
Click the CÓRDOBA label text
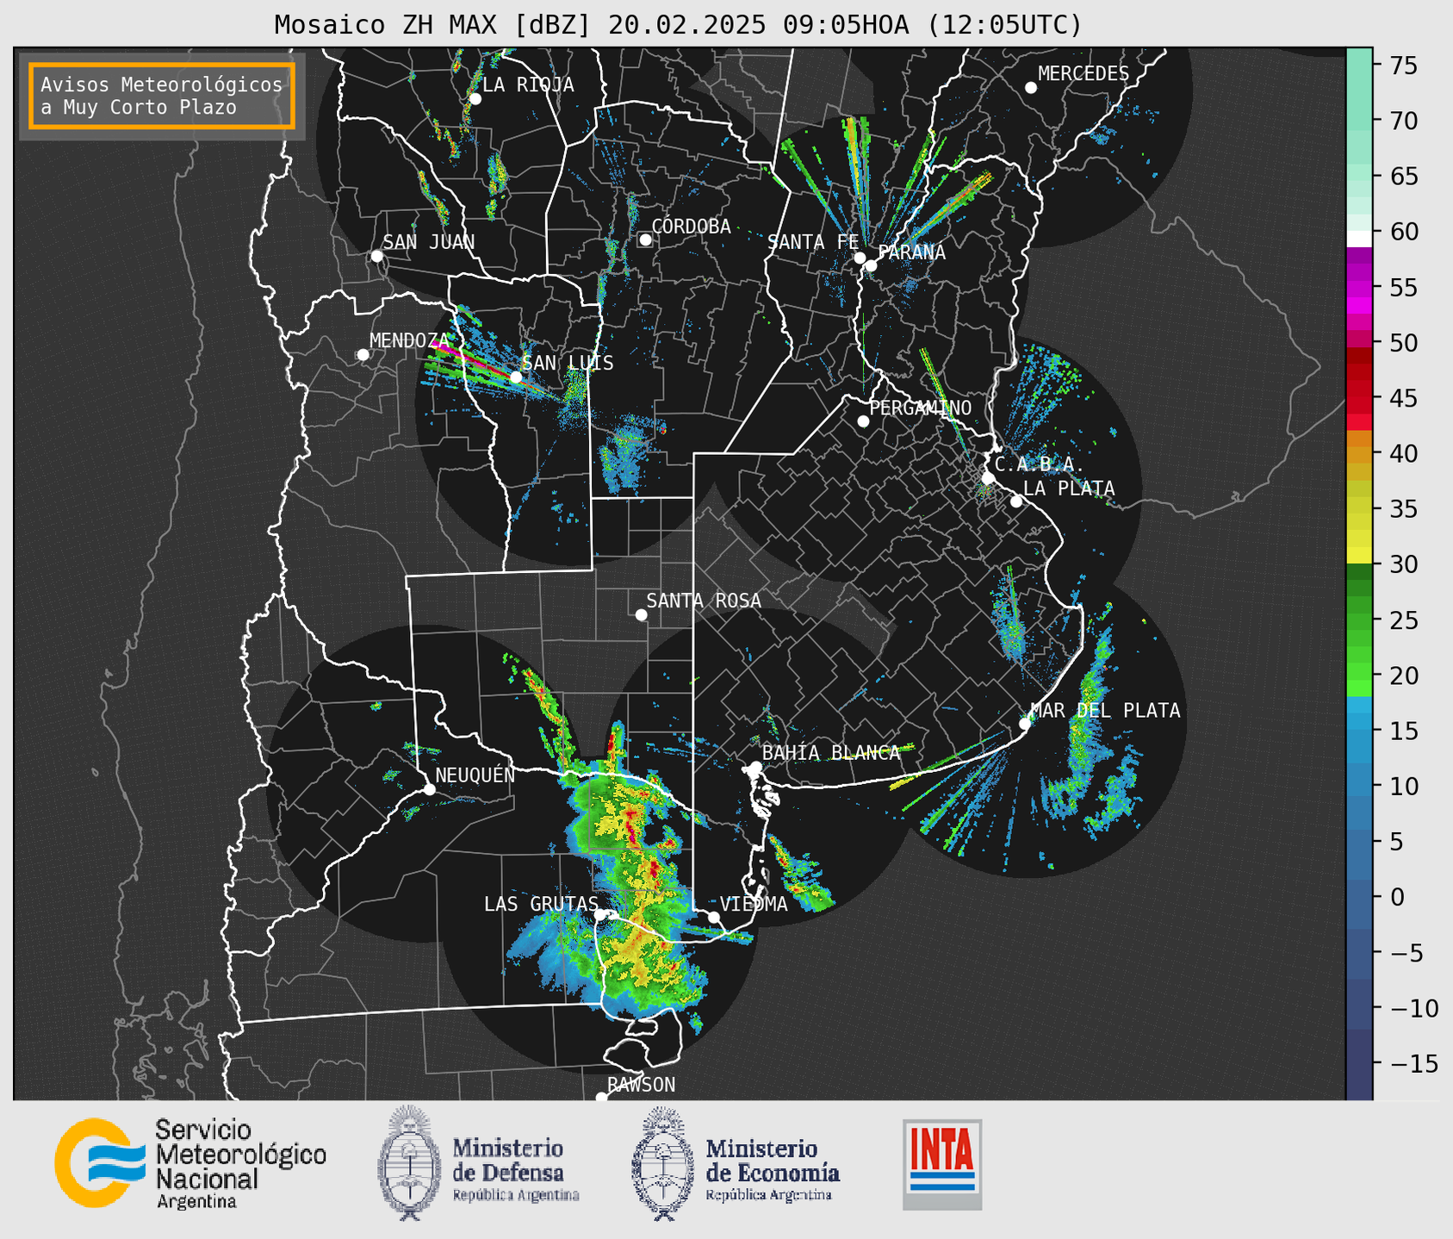tap(692, 226)
